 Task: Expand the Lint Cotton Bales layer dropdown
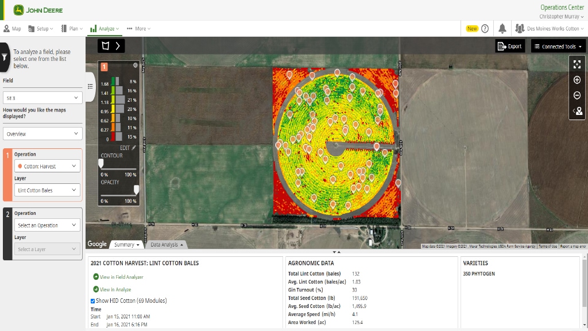[x=47, y=190]
